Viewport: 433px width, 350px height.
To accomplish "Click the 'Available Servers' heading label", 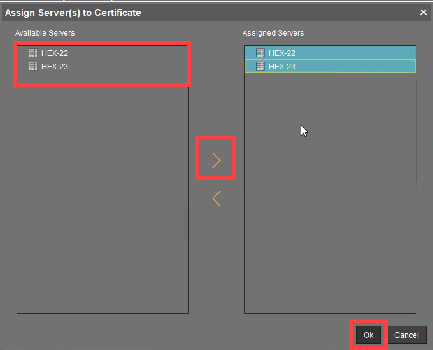I will [x=45, y=33].
